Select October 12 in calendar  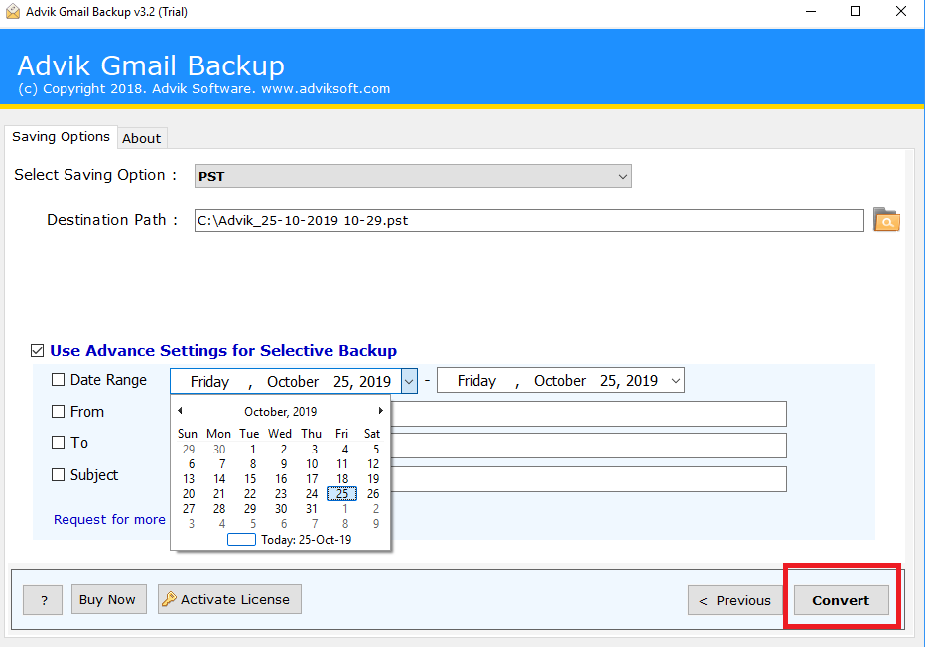tap(373, 464)
